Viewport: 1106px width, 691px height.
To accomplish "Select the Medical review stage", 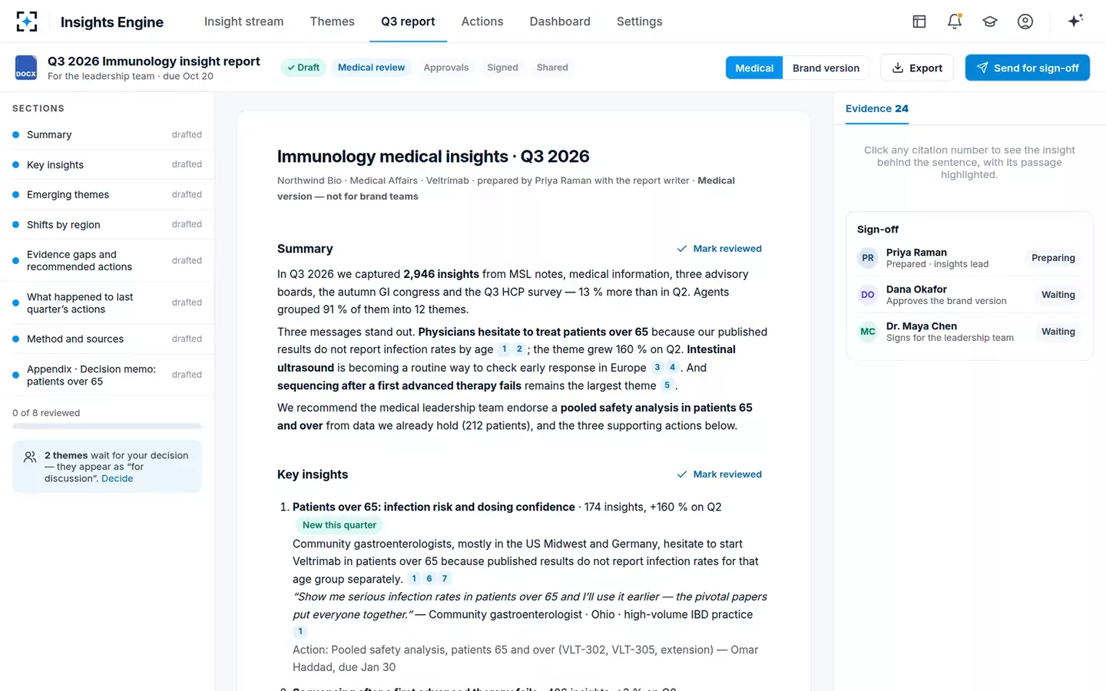I will click(372, 68).
